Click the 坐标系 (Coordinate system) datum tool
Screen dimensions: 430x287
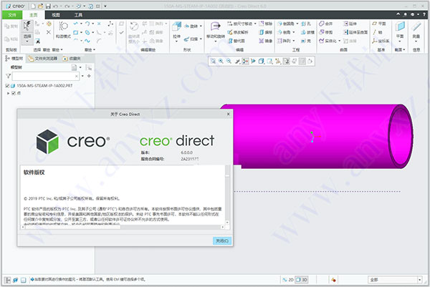[381, 41]
